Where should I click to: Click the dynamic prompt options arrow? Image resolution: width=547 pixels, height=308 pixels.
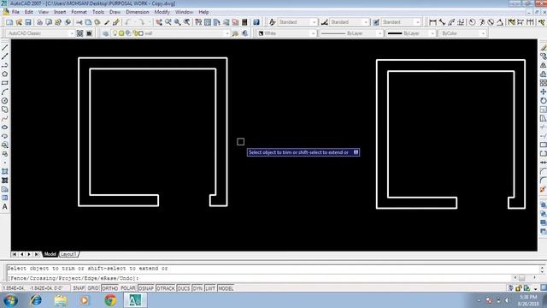point(356,152)
